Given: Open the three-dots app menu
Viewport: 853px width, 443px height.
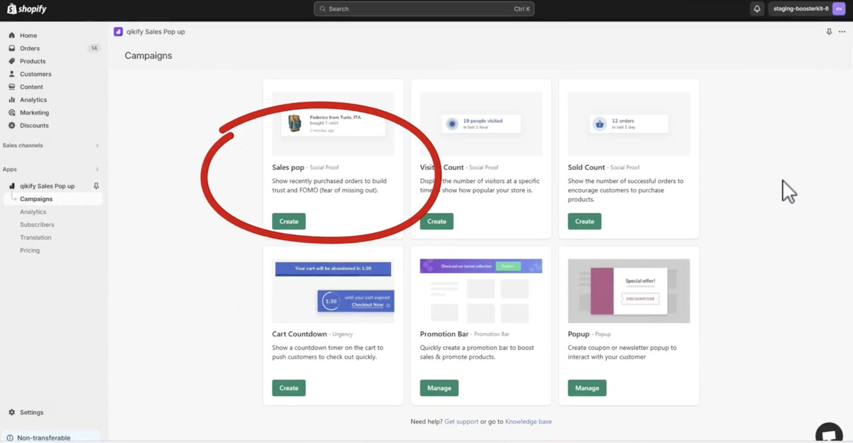Looking at the screenshot, I should (842, 32).
